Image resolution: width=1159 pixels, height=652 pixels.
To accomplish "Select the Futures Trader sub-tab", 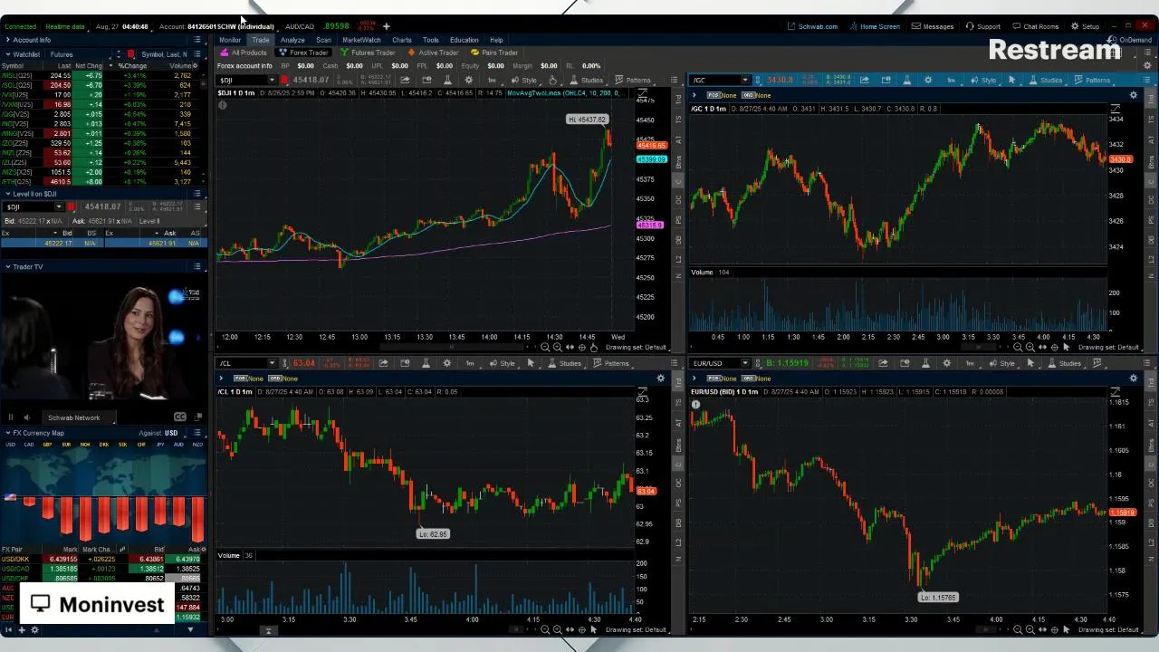I will [x=368, y=53].
